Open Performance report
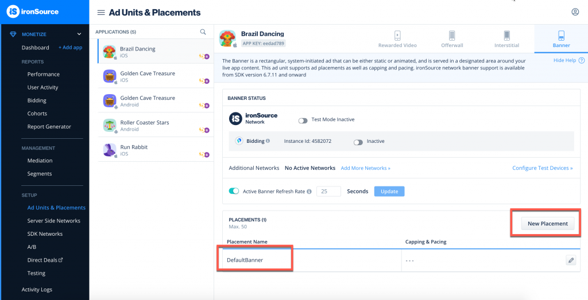This screenshot has width=588, height=300. [44, 74]
